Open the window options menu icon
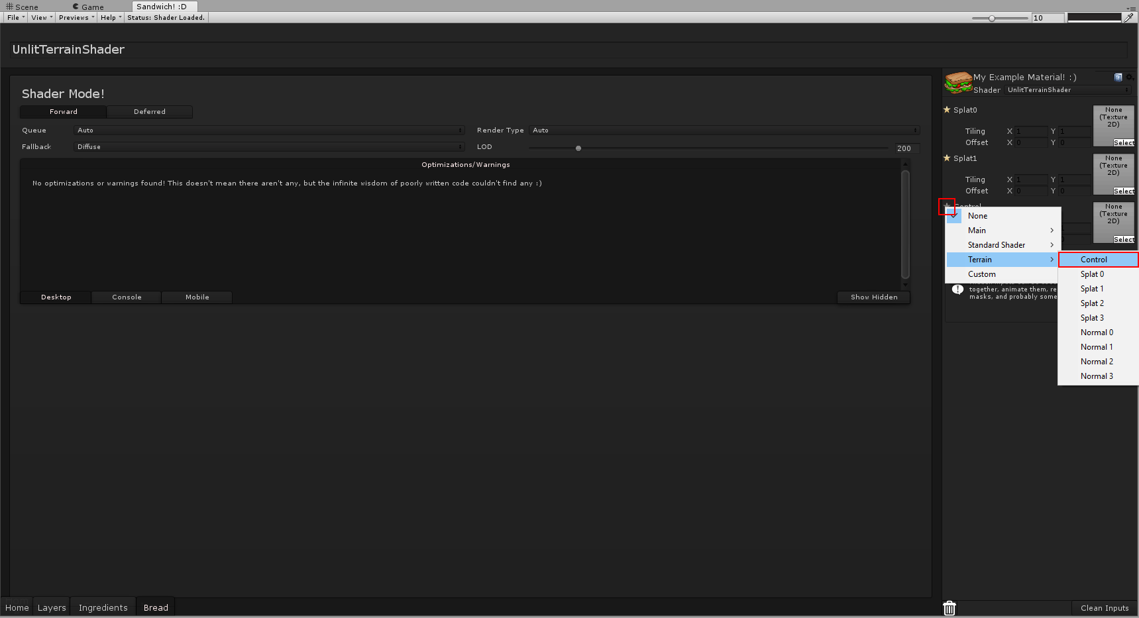 click(1131, 8)
